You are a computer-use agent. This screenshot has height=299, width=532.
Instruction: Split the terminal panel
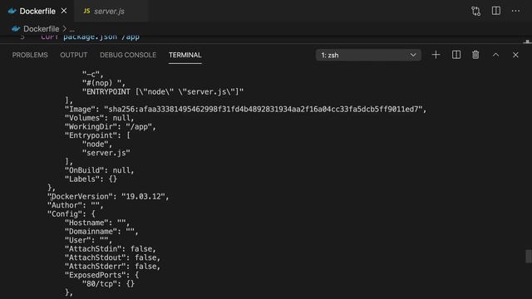pyautogui.click(x=456, y=55)
